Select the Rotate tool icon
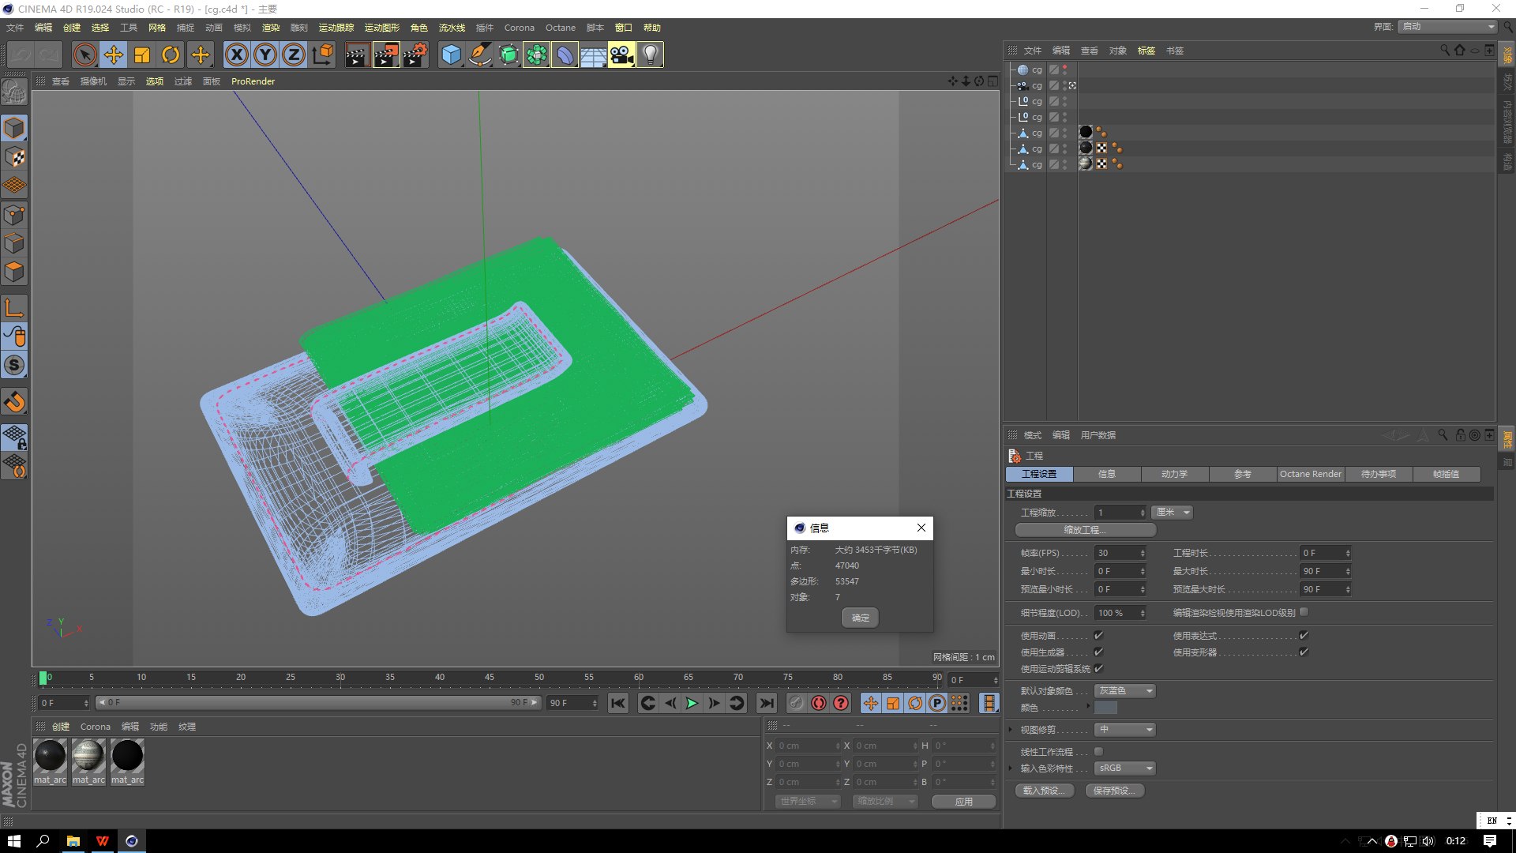This screenshot has width=1516, height=853. 171,55
